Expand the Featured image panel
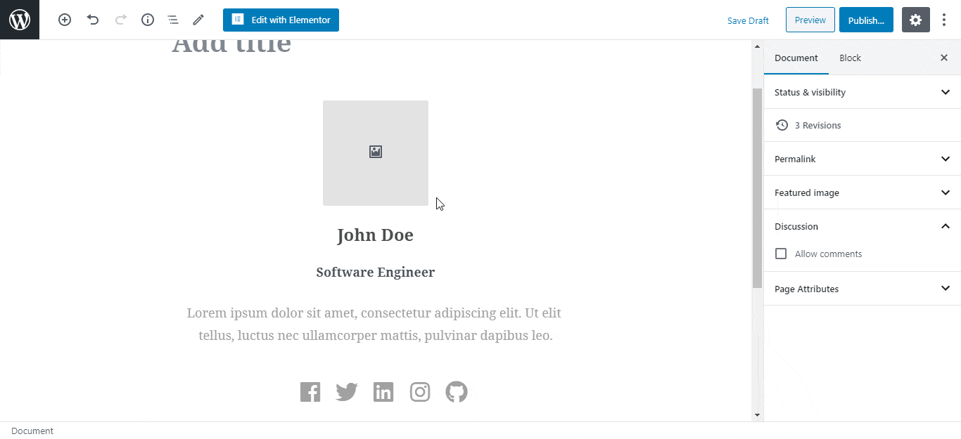961x439 pixels. [x=863, y=192]
